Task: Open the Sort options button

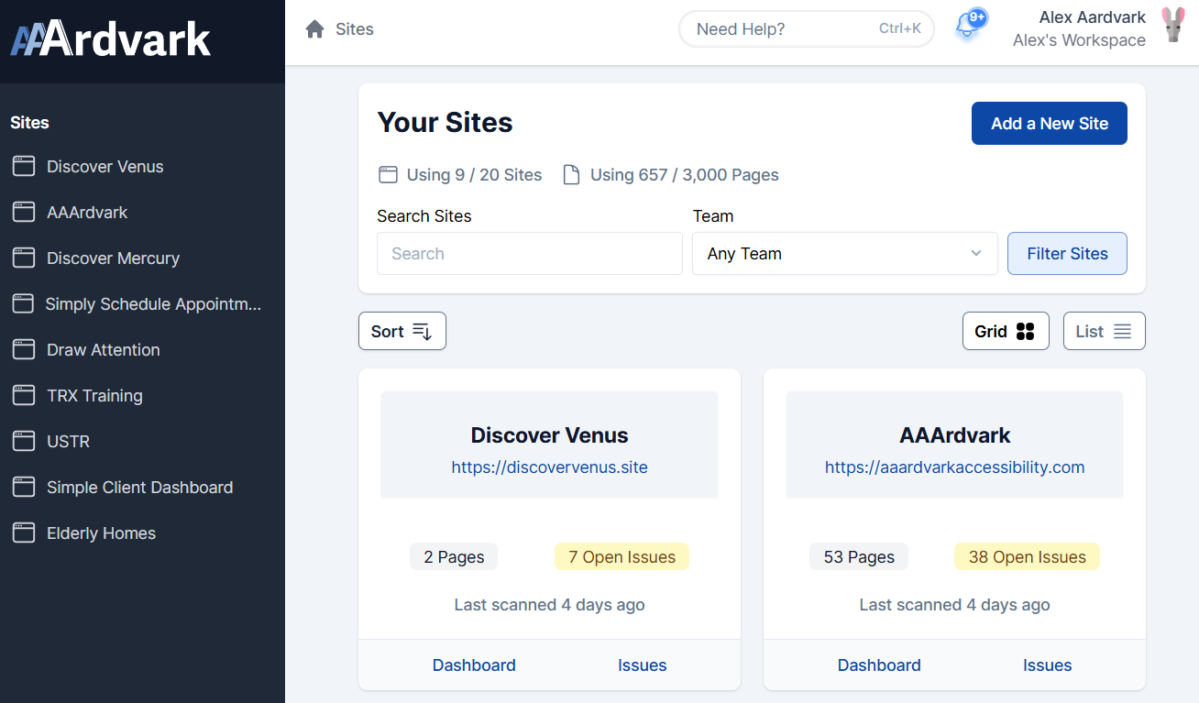Action: [402, 332]
